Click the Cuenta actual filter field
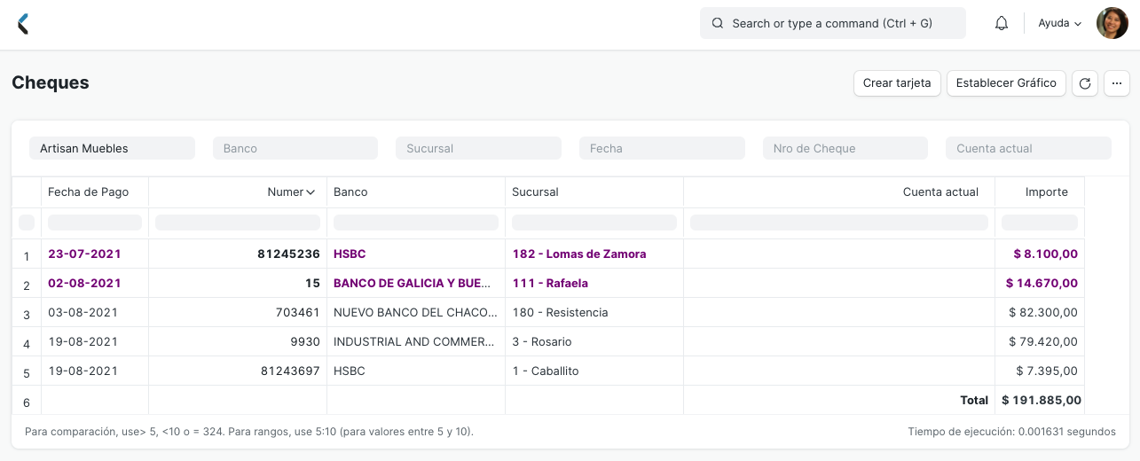The width and height of the screenshot is (1140, 461). (x=1028, y=149)
